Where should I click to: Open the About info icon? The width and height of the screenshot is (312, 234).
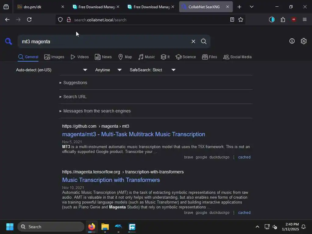pyautogui.click(x=292, y=41)
